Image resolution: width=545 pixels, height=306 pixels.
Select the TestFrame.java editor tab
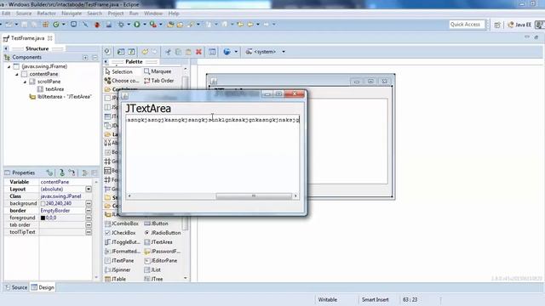pyautogui.click(x=27, y=38)
